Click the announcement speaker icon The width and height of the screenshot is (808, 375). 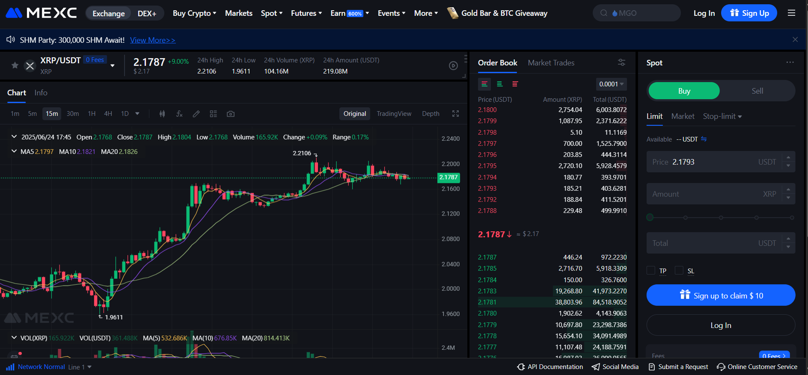tap(11, 40)
